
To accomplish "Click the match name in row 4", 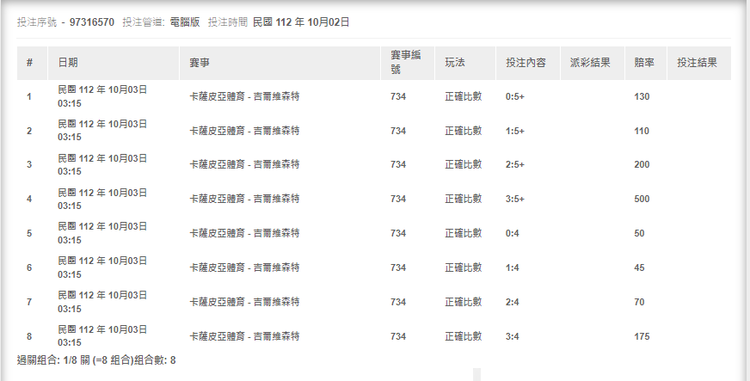I will pyautogui.click(x=244, y=199).
